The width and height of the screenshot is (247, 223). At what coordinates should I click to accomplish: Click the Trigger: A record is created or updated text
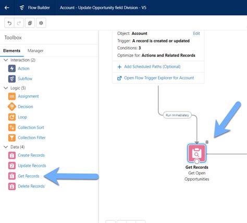153,41
